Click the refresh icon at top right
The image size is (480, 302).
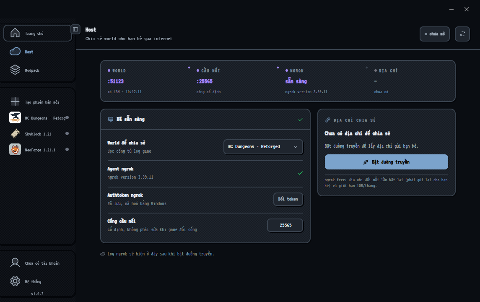click(x=462, y=34)
